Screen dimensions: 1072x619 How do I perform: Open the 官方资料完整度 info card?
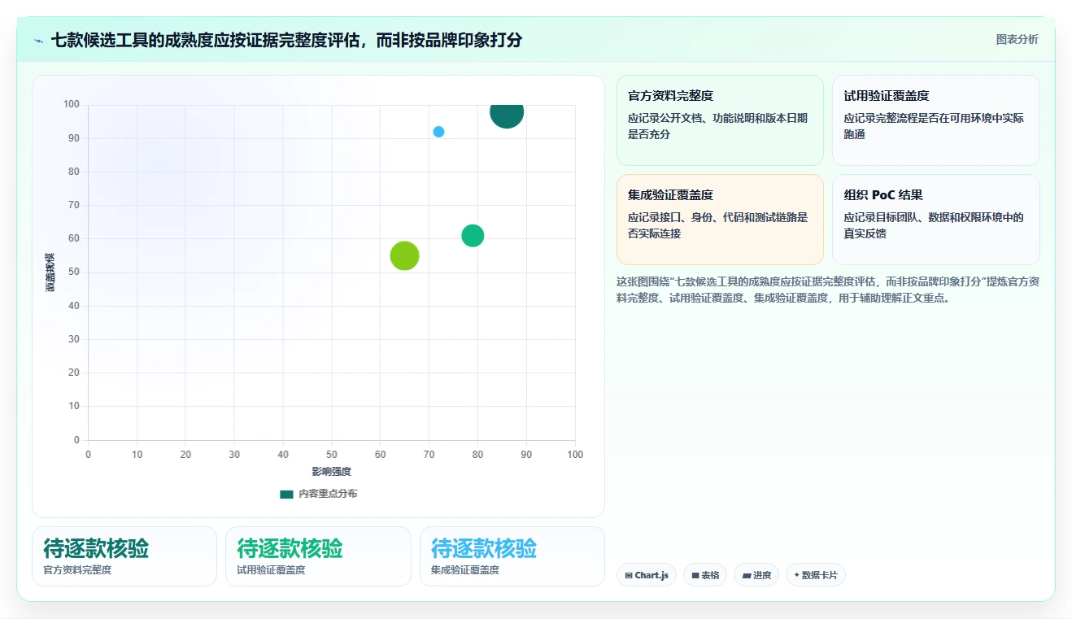[720, 120]
